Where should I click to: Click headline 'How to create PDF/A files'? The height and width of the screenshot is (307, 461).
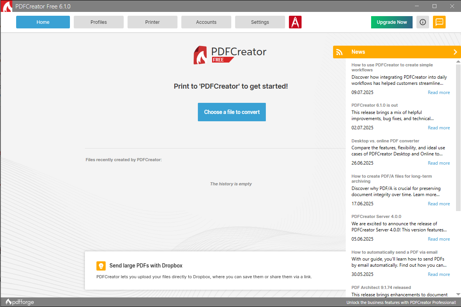pos(391,179)
